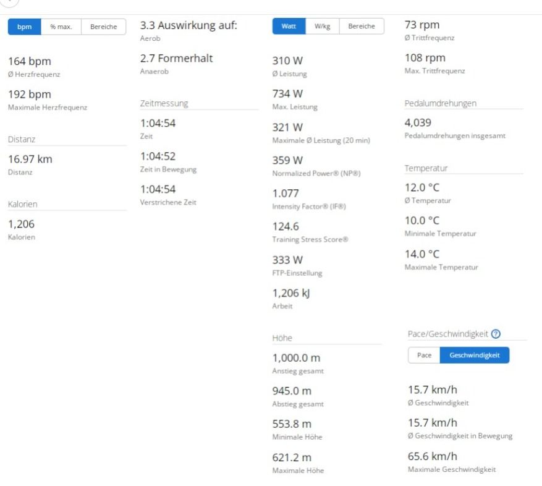Click the 16.97 km Distanz value
Viewport: 542px width, 486px height.
(30, 159)
